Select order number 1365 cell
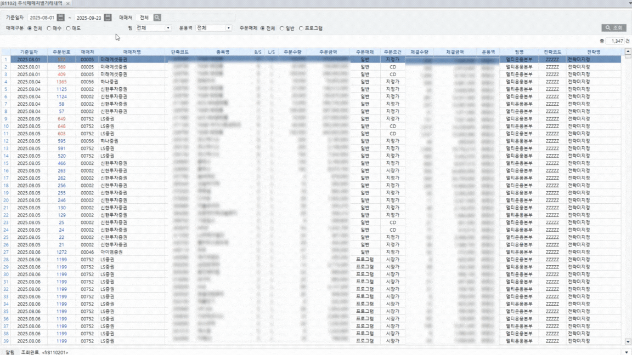This screenshot has width=632, height=355. [x=61, y=82]
